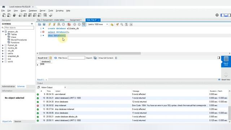231x130 pixels.
Task: Expand the myntra_db schema
Action: click(x=3, y=48)
